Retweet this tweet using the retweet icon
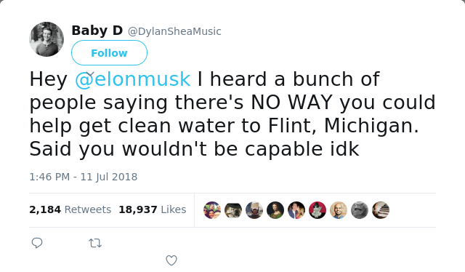This screenshot has height=272, width=465. (x=95, y=243)
